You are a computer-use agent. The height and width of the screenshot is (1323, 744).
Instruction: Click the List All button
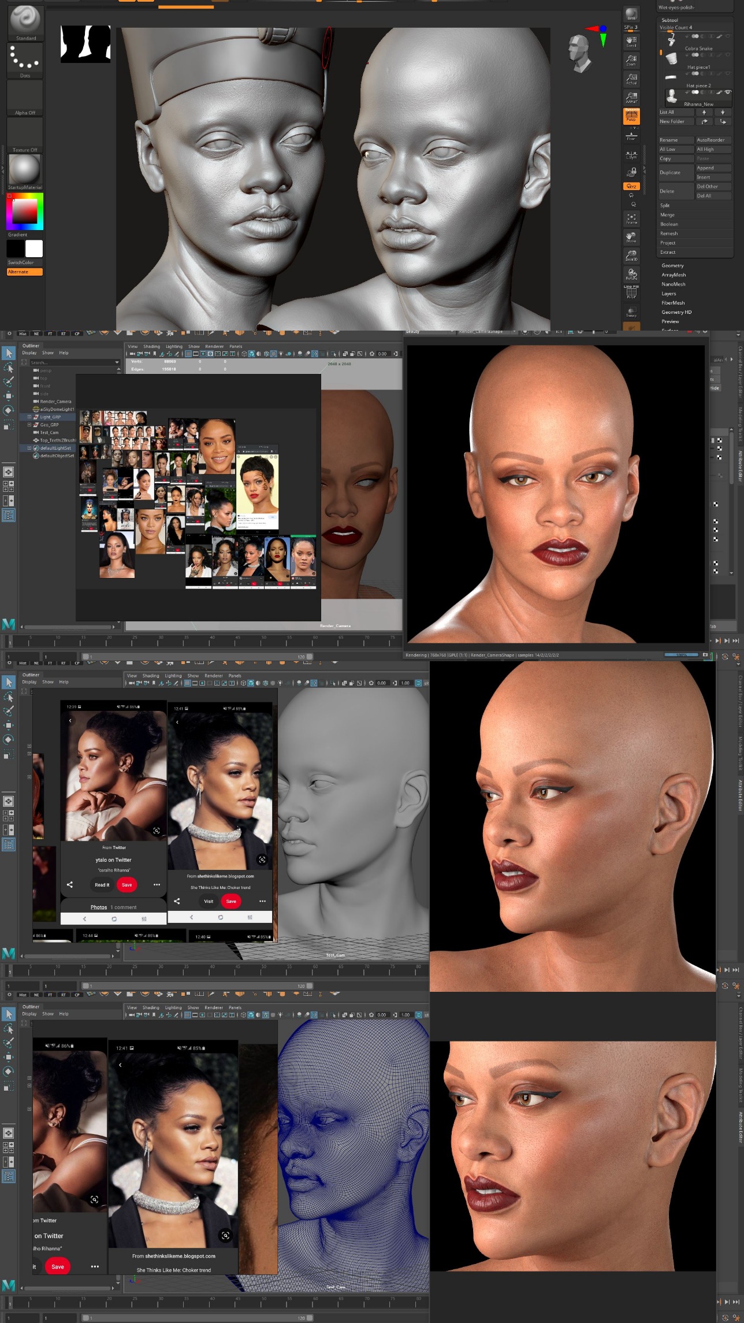[x=676, y=112]
